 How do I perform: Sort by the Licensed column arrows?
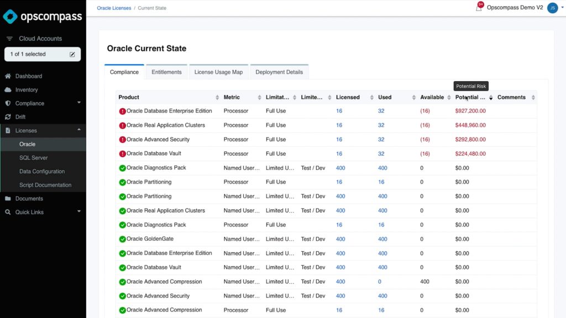coord(372,97)
